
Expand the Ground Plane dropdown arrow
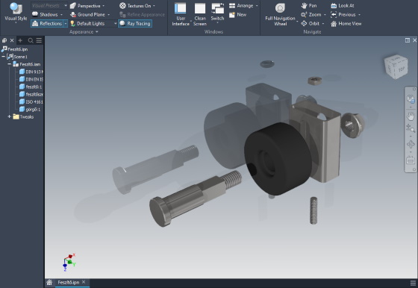click(108, 15)
